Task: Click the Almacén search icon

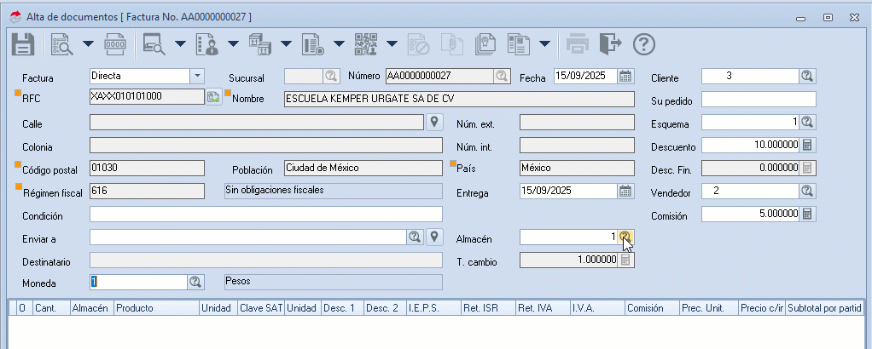Action: [x=625, y=237]
